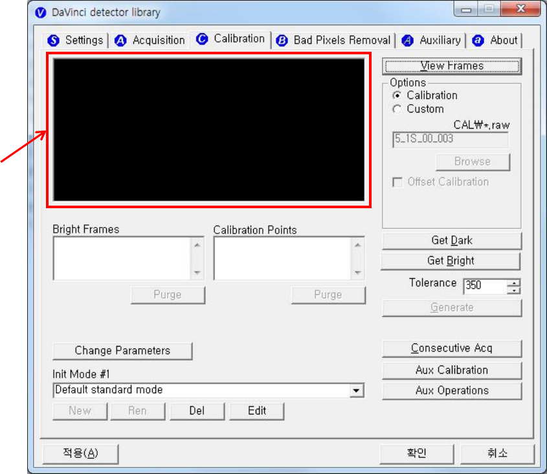Click the A icon on Auxiliary tab
The height and width of the screenshot is (474, 547).
tap(407, 41)
